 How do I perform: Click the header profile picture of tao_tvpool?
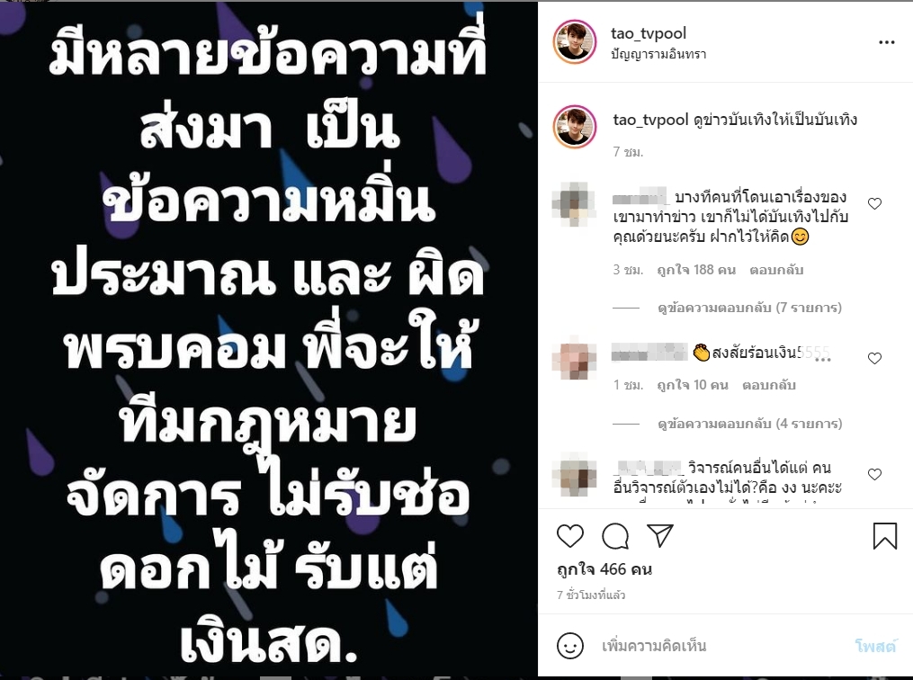point(575,41)
